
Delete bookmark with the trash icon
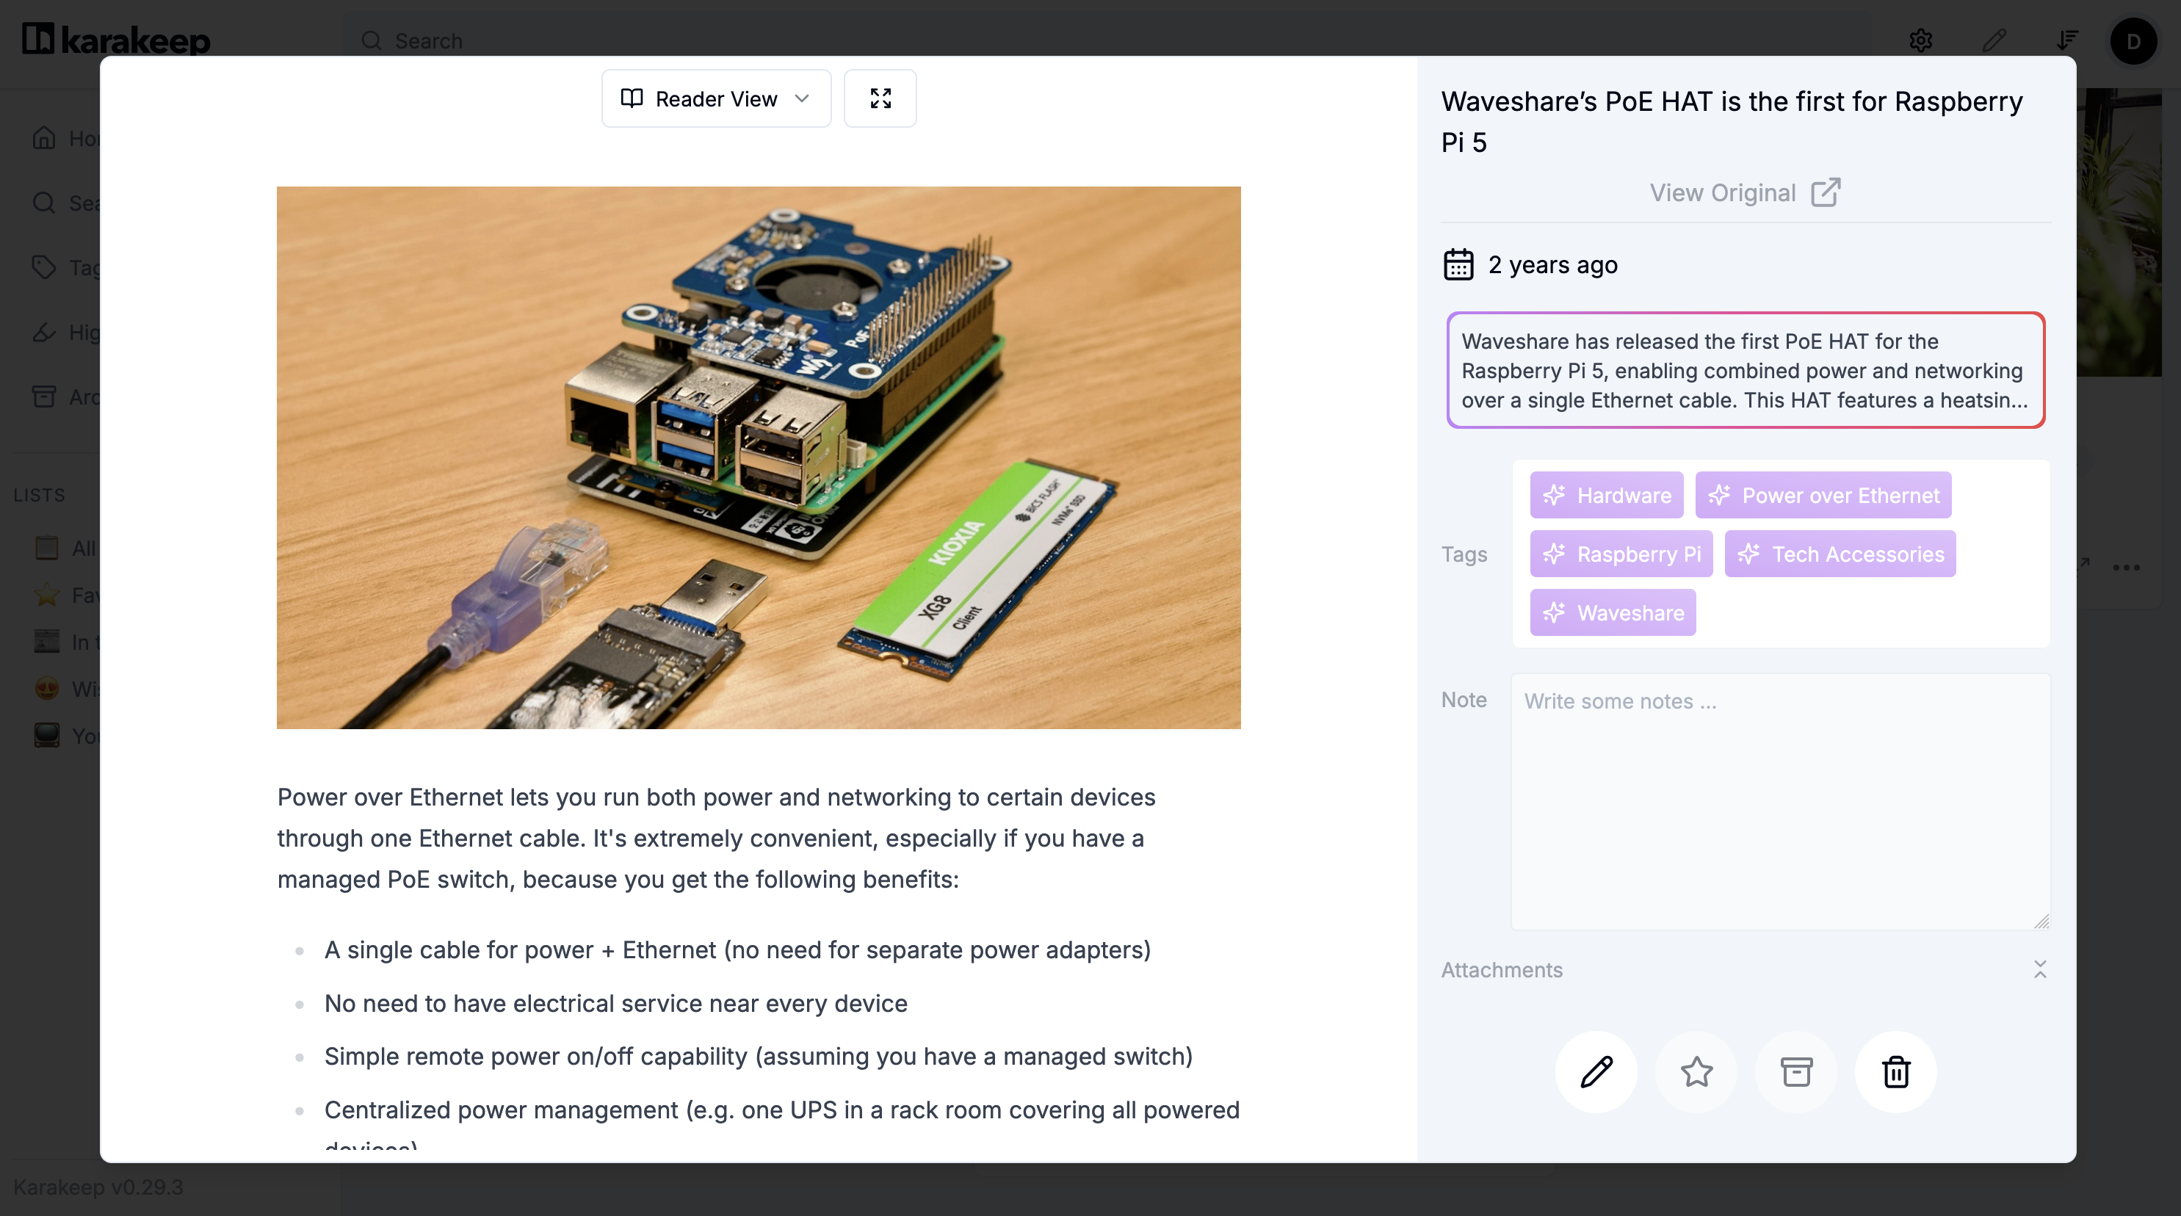click(x=1895, y=1072)
